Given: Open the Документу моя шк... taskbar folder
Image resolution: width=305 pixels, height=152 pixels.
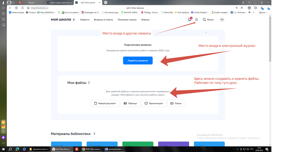Looking at the screenshot, I should pyautogui.click(x=39, y=149).
